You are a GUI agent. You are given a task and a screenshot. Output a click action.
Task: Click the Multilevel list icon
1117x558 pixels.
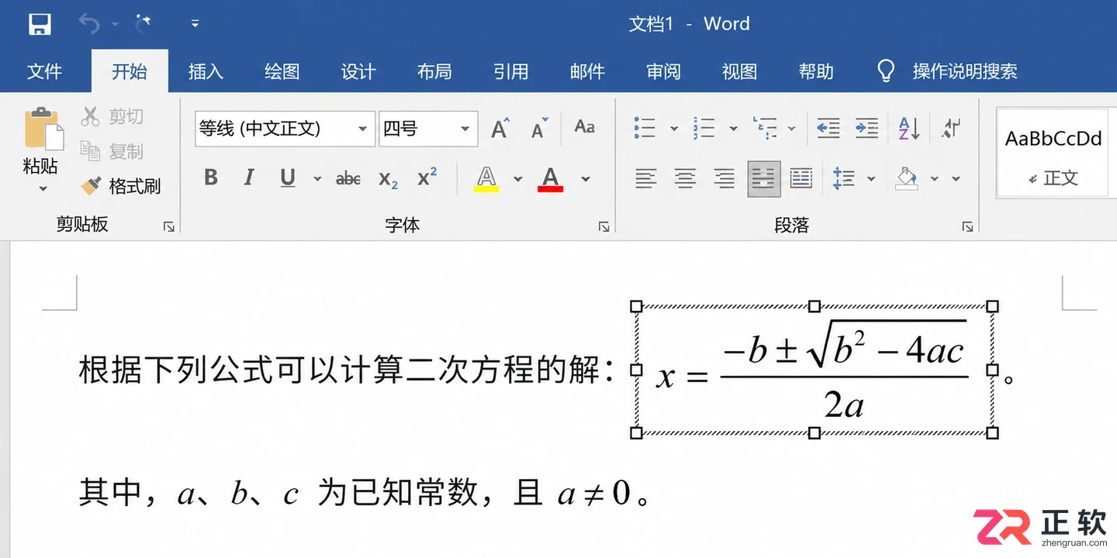(x=765, y=128)
